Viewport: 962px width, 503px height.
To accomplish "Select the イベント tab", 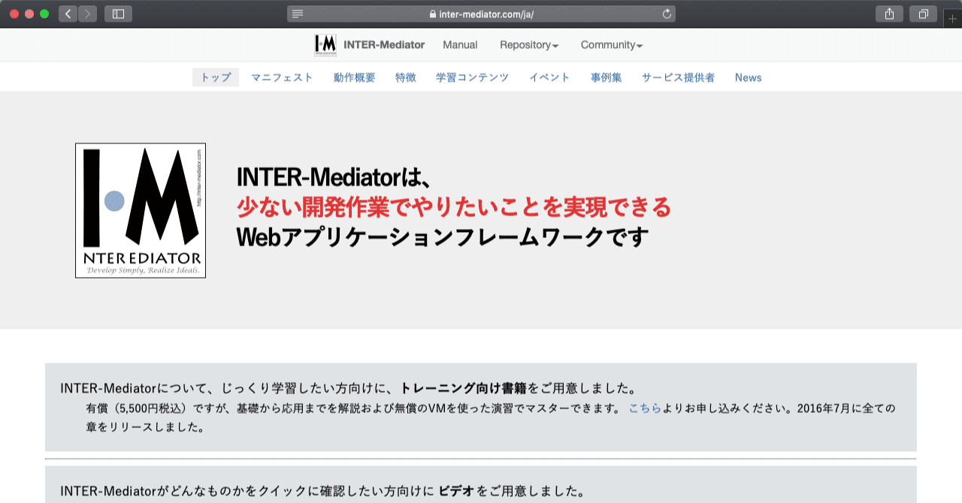I will tap(549, 77).
